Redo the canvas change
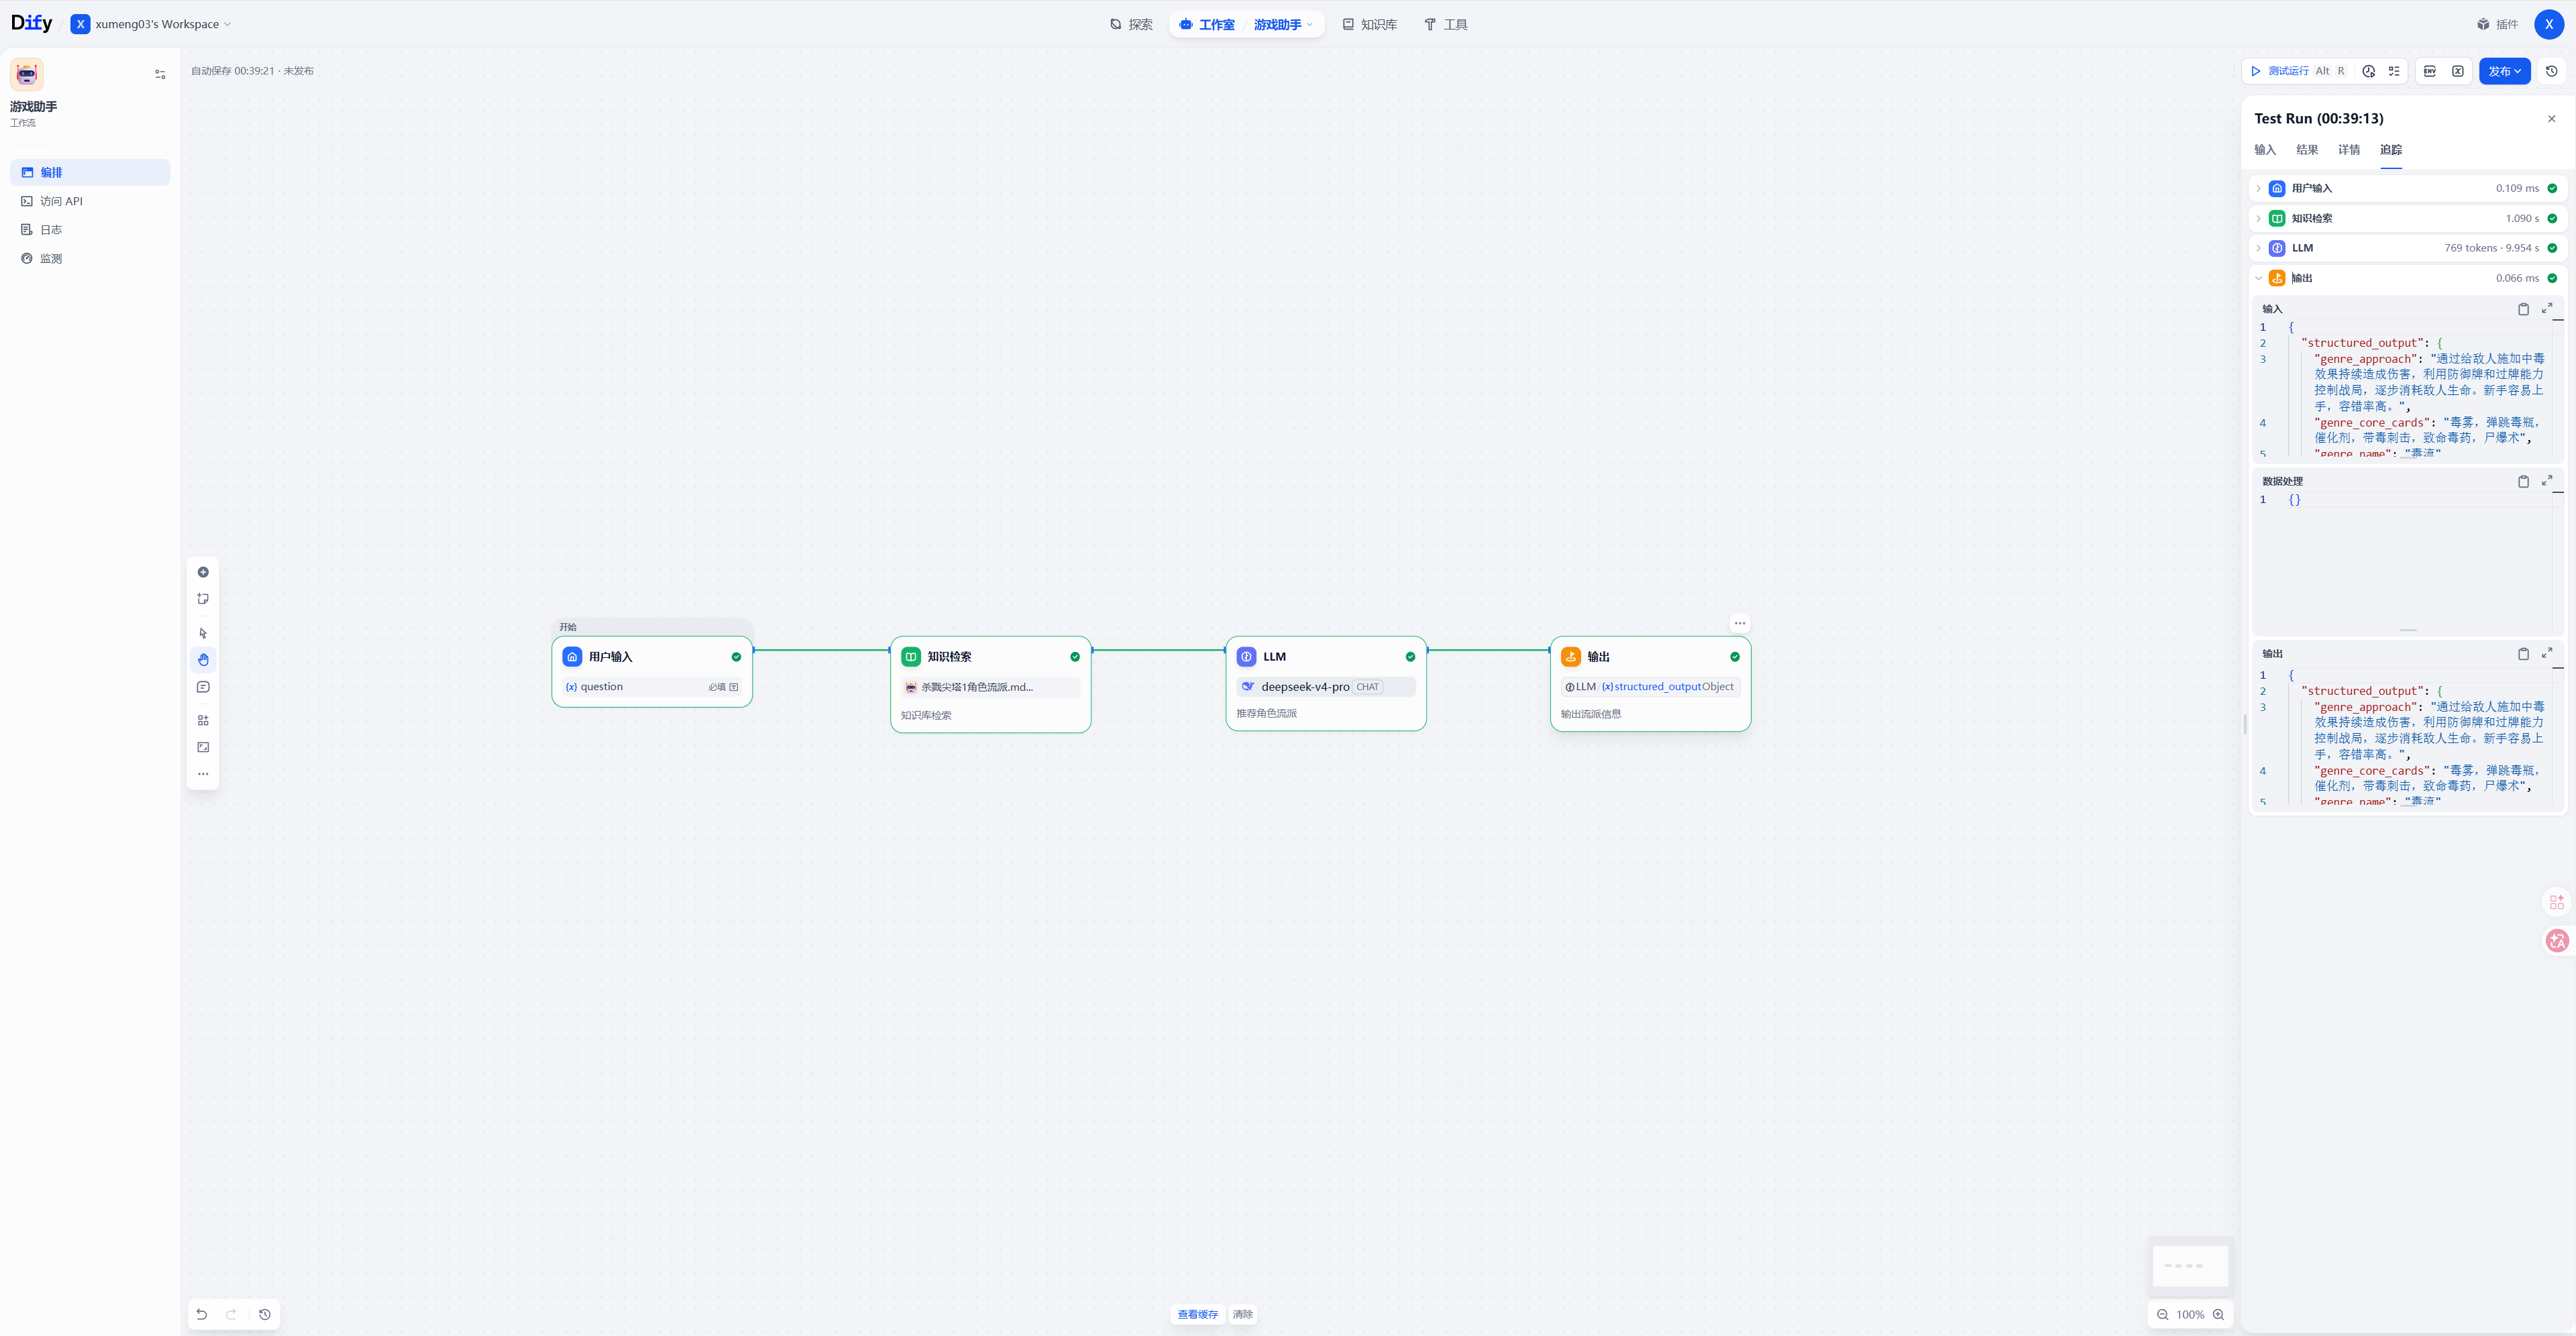 pos(231,1314)
